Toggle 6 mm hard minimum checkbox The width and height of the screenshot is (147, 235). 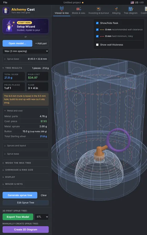pos(97,36)
